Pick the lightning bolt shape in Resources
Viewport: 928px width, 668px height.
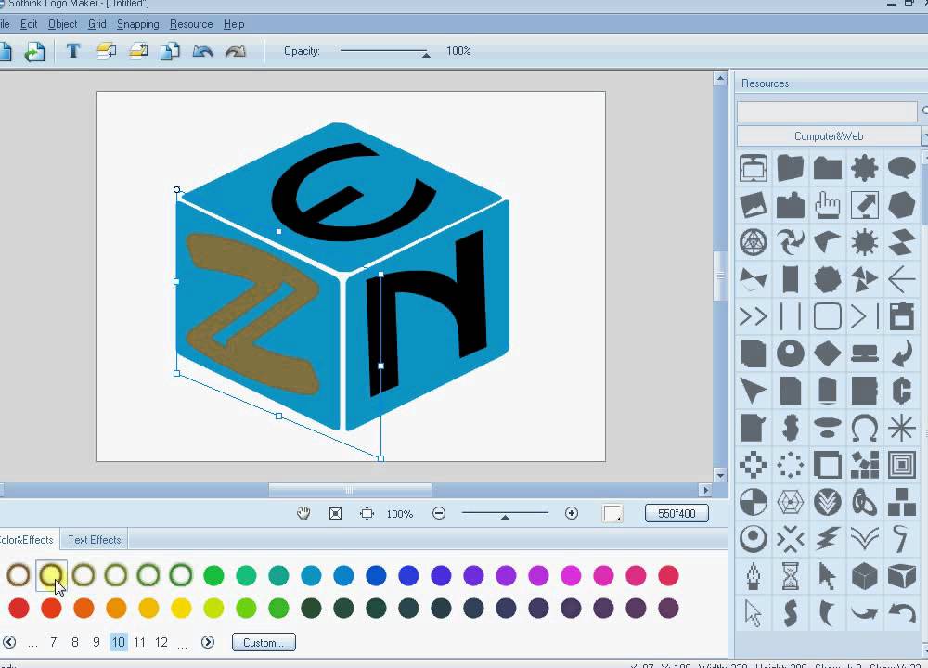tap(828, 539)
